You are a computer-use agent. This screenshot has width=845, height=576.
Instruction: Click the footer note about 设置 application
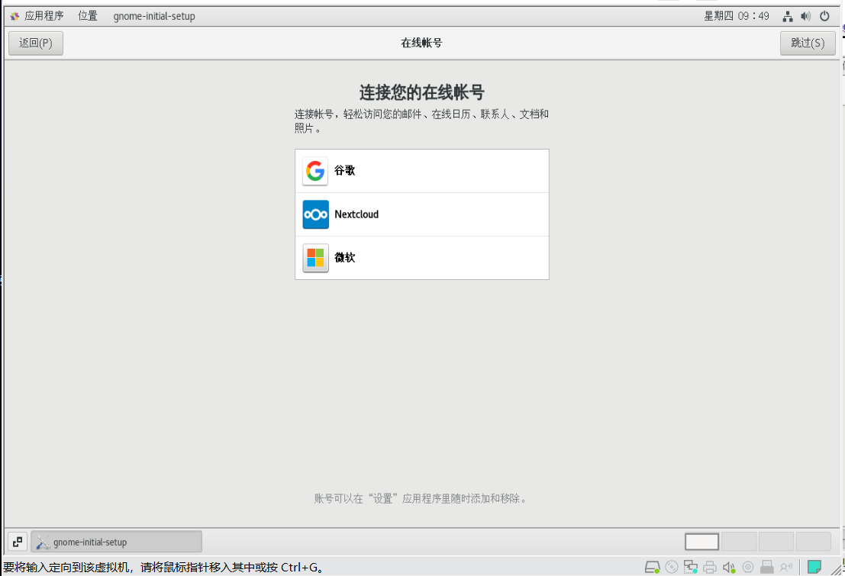[421, 498]
